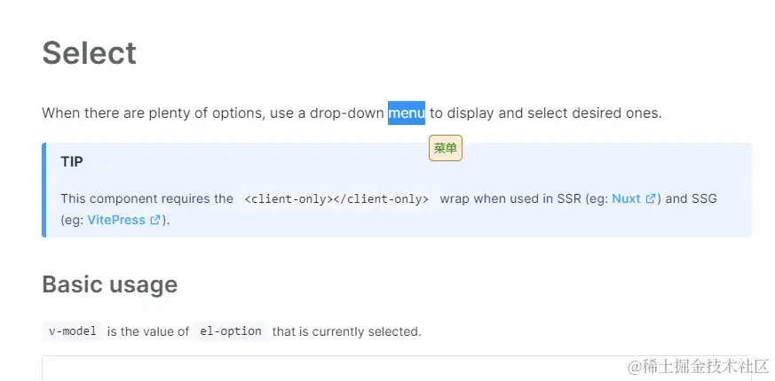Click the <client-only></client-only> code snippet
The width and height of the screenshot is (775, 381).
point(336,199)
